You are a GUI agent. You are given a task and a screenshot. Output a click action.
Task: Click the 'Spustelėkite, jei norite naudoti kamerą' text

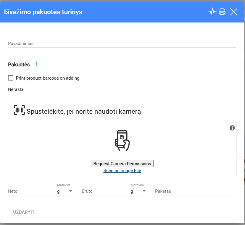[x=84, y=112]
